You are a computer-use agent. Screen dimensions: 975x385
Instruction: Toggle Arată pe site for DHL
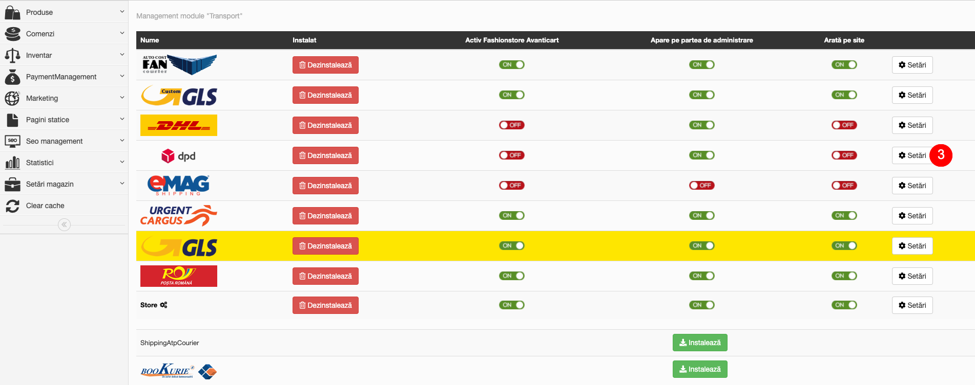coord(844,125)
